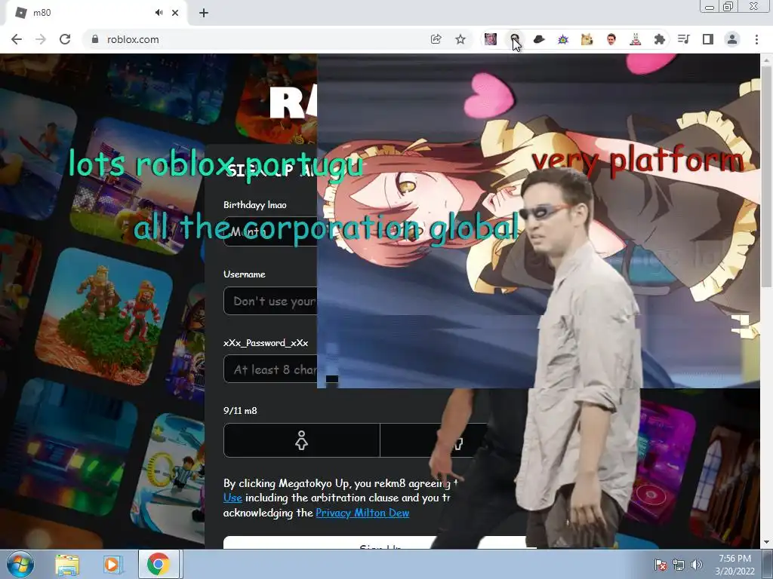The width and height of the screenshot is (773, 579).
Task: Open the man-in-suit extension icon
Action: pos(611,39)
